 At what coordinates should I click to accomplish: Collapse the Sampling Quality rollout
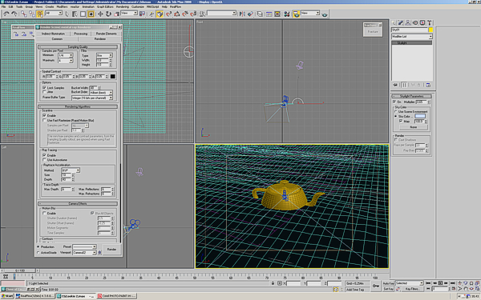(78, 47)
